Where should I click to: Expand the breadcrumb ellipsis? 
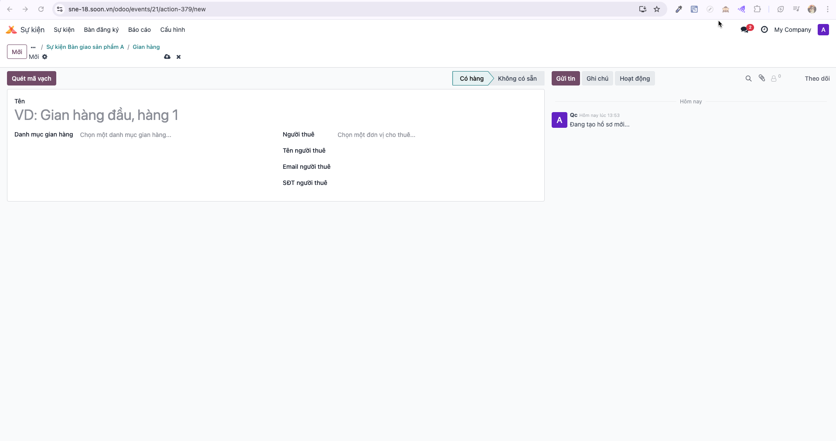point(33,47)
